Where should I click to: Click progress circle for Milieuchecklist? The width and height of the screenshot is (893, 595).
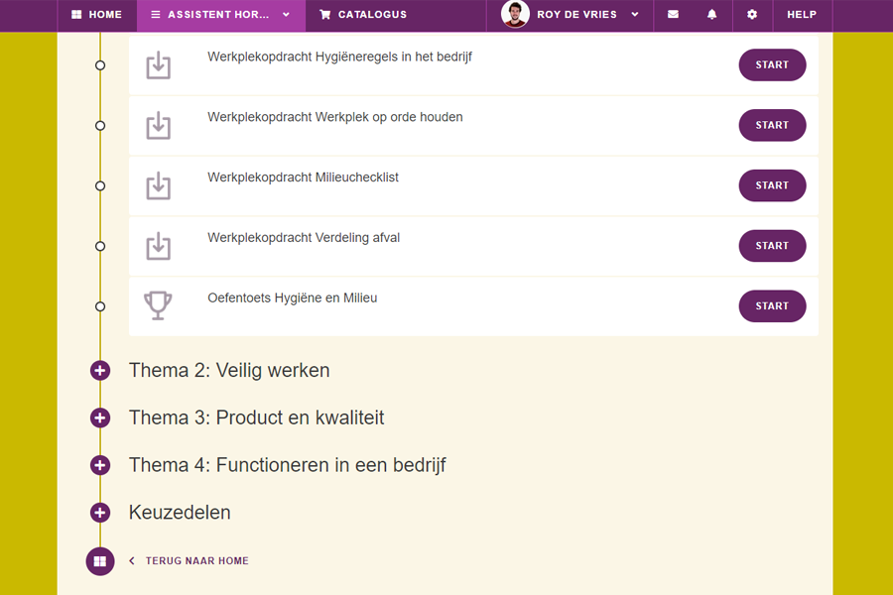pos(100,186)
